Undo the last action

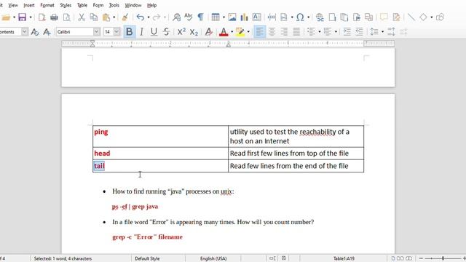pos(141,17)
